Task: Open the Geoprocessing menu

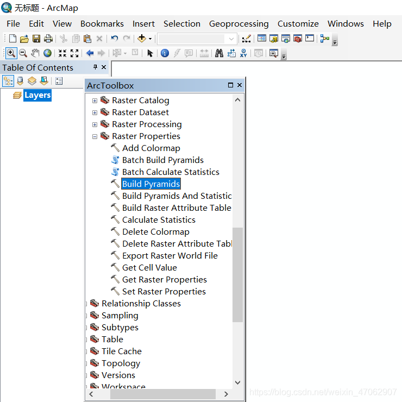Action: pos(238,24)
